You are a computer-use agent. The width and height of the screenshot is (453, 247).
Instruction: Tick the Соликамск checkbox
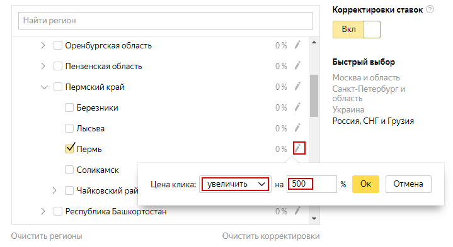(69, 170)
